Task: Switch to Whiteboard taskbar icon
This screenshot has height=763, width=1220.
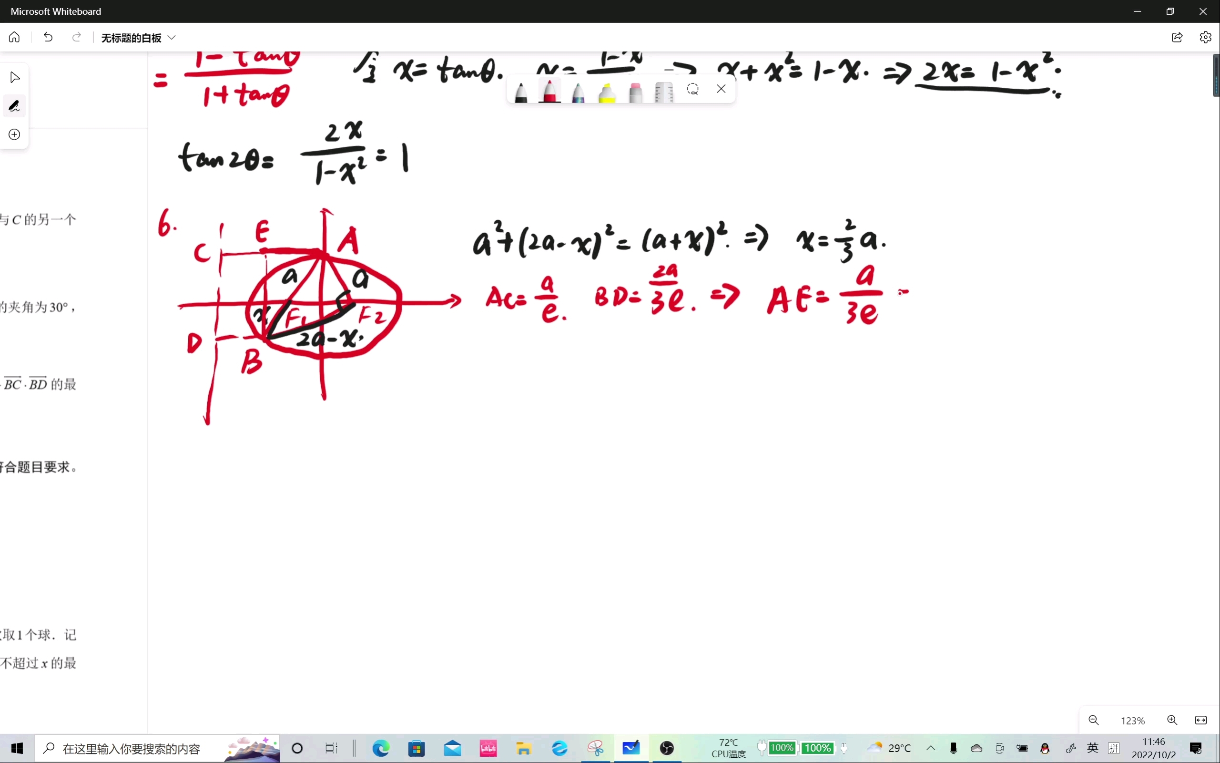Action: coord(631,748)
